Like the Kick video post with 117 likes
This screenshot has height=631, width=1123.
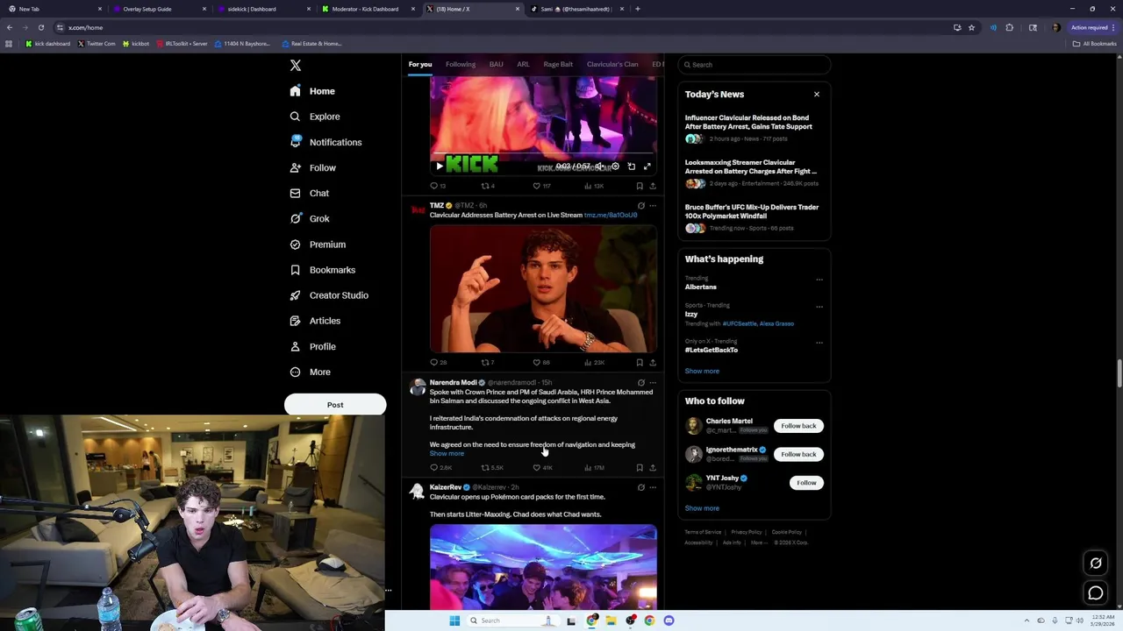pos(541,186)
